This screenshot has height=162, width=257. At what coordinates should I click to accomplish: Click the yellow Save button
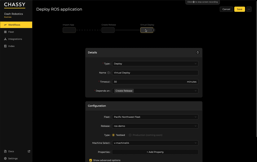pyautogui.click(x=239, y=9)
